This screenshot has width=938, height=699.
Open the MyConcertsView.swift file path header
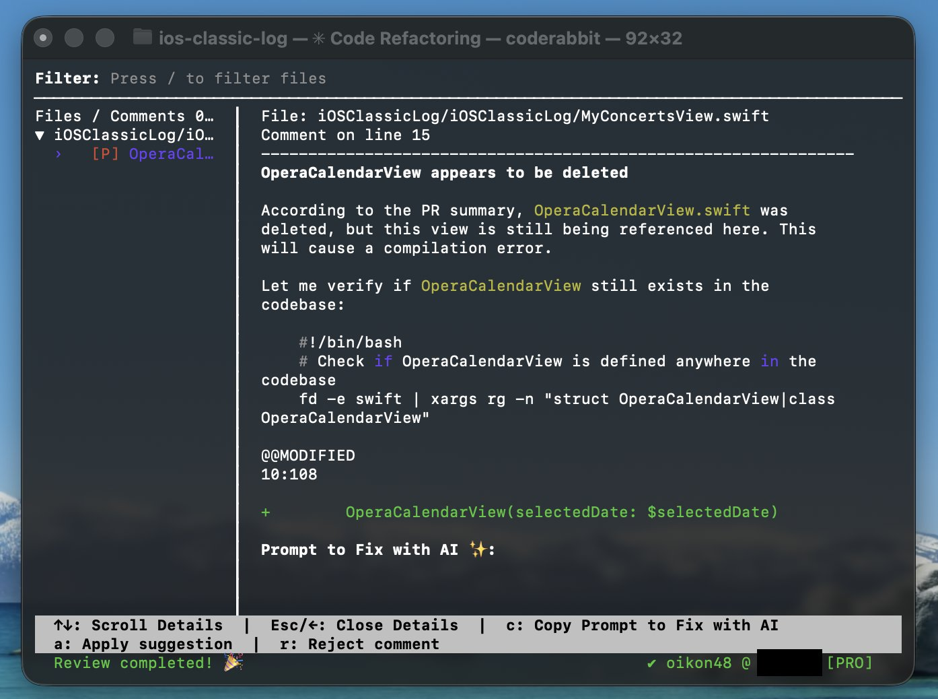[x=515, y=116]
